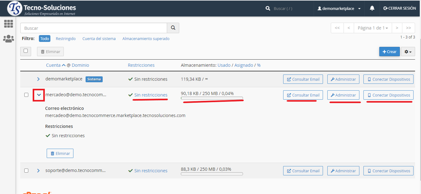The image size is (421, 194).
Task: Open the applications grid in the sidebar
Action: [8, 24]
